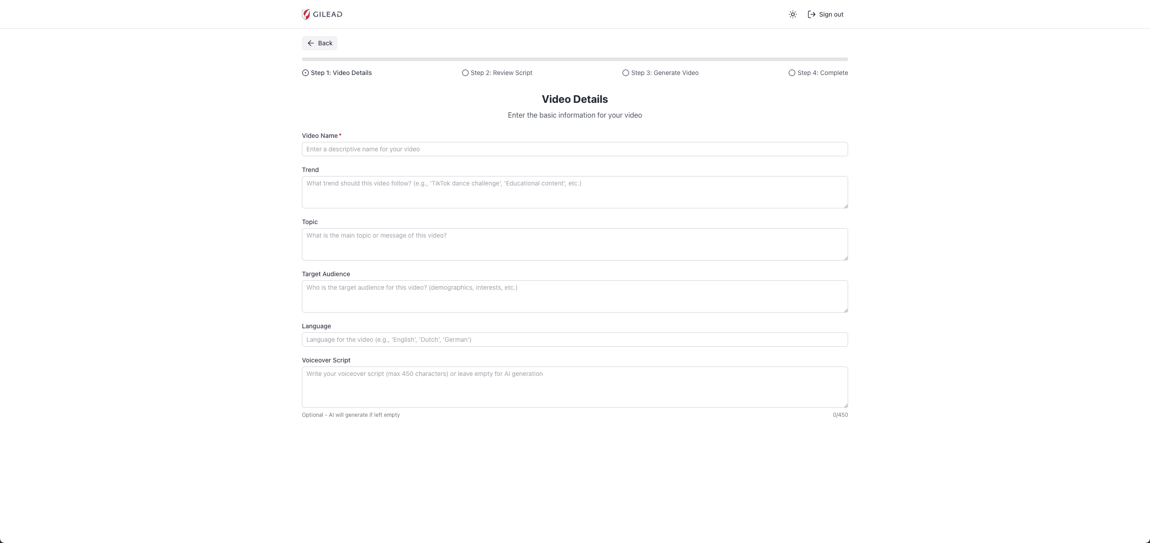Click the progress bar above the steps

point(574,59)
